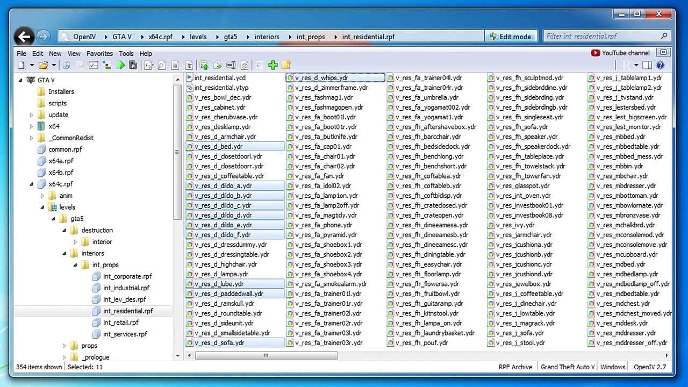Collapse the int_props tree node
Viewport: 688px width, 387px height.
pyautogui.click(x=75, y=264)
